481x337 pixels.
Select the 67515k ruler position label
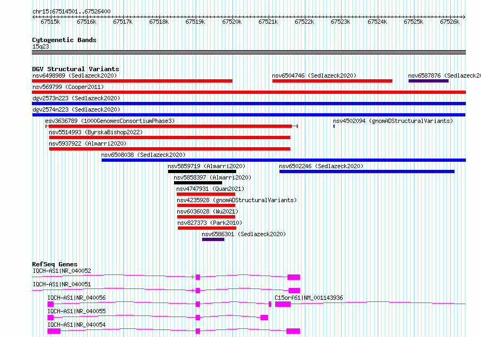pyautogui.click(x=50, y=22)
